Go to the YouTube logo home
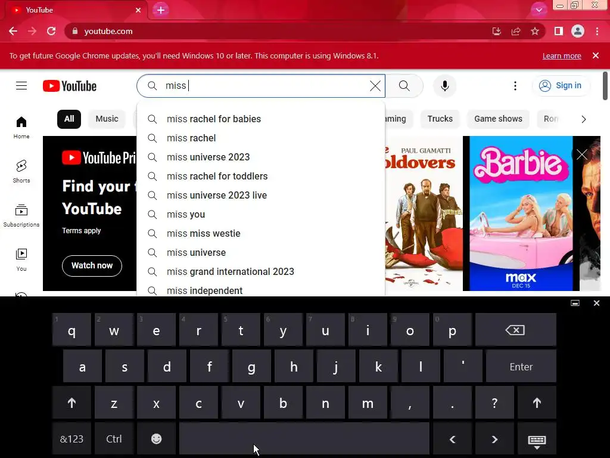 70,86
